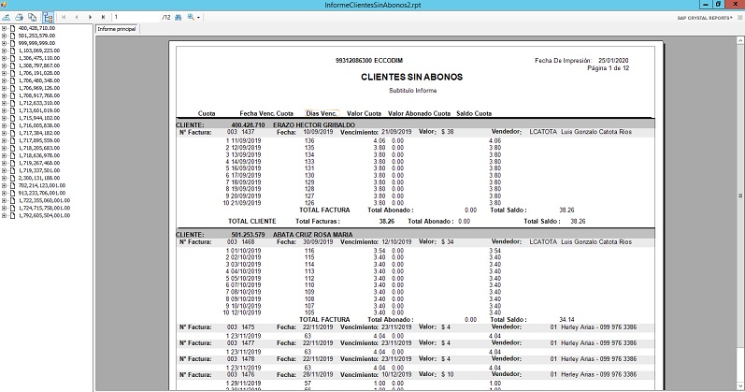Toggle the group tree panel button
The height and width of the screenshot is (392, 745).
coord(48,17)
